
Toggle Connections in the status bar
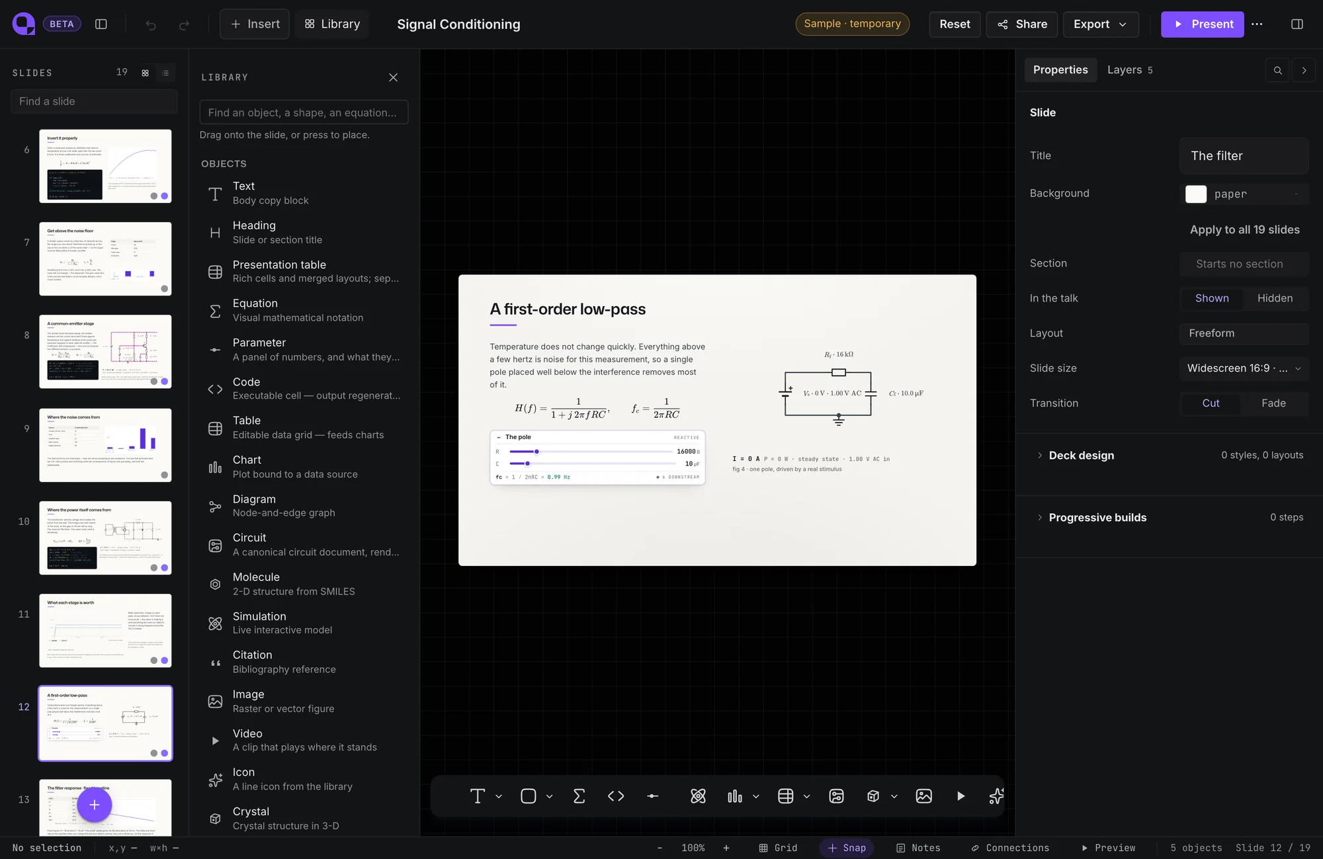(x=1010, y=848)
